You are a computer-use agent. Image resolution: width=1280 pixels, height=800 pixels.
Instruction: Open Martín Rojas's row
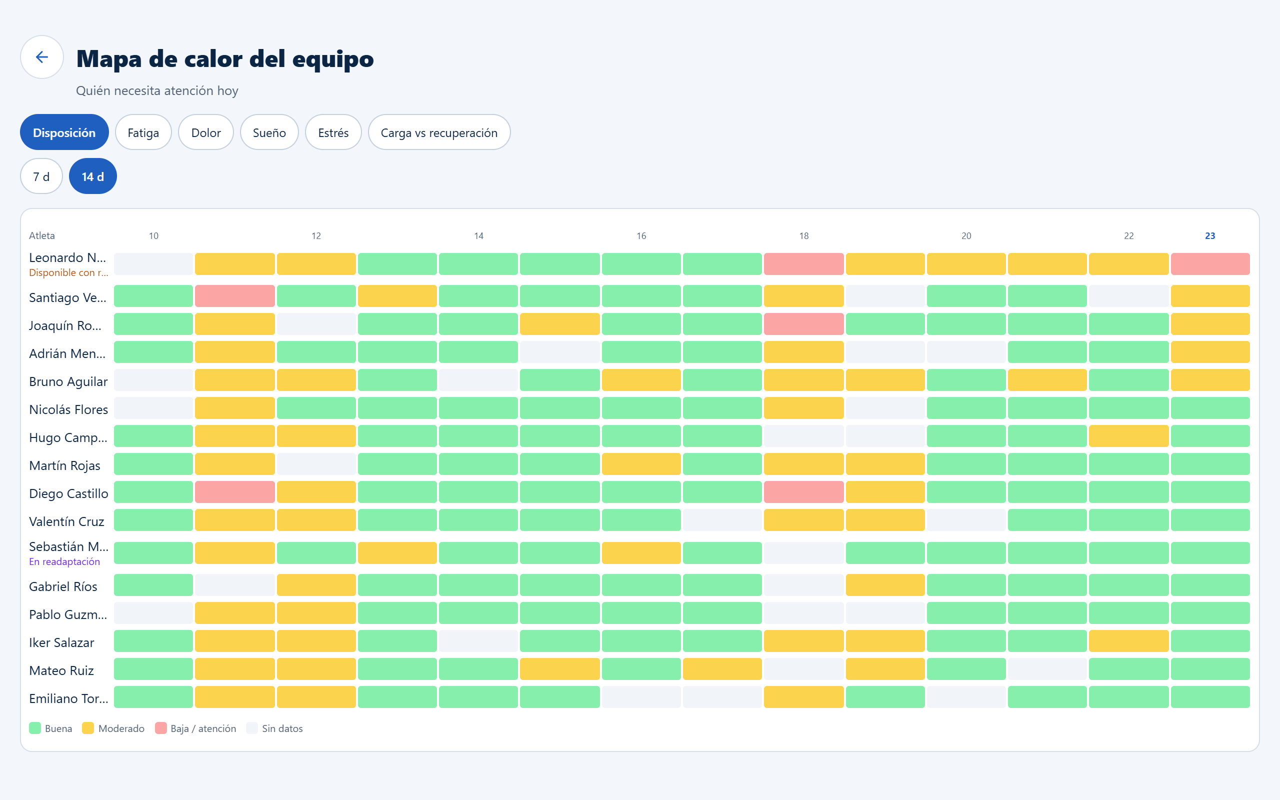[639, 464]
